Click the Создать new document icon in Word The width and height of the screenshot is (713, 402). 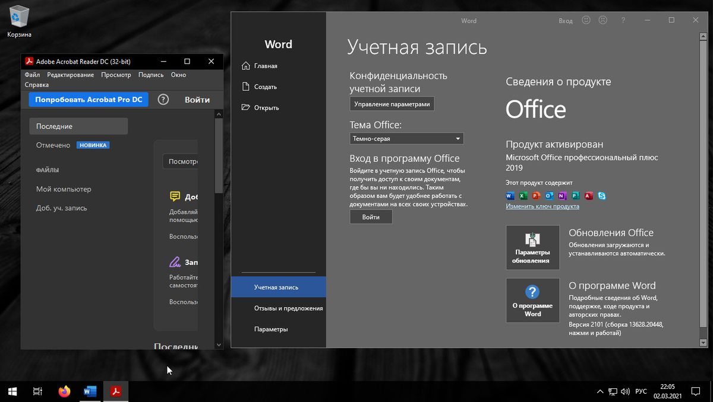click(x=246, y=87)
